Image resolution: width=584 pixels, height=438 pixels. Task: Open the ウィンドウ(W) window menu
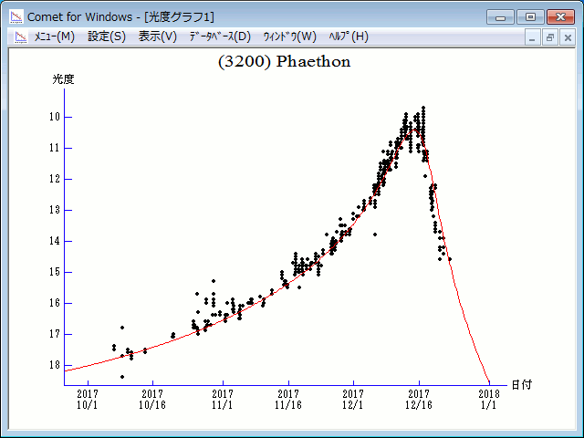289,36
